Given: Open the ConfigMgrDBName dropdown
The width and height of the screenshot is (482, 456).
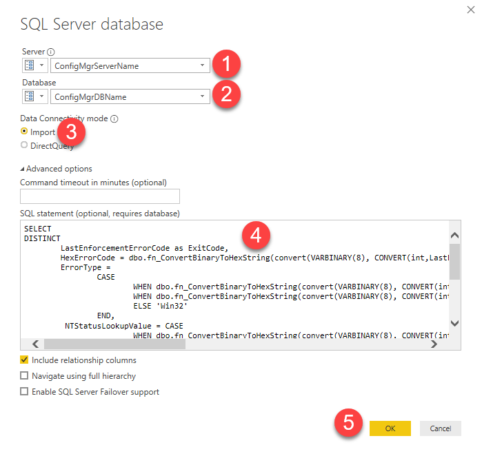Looking at the screenshot, I should tap(202, 96).
